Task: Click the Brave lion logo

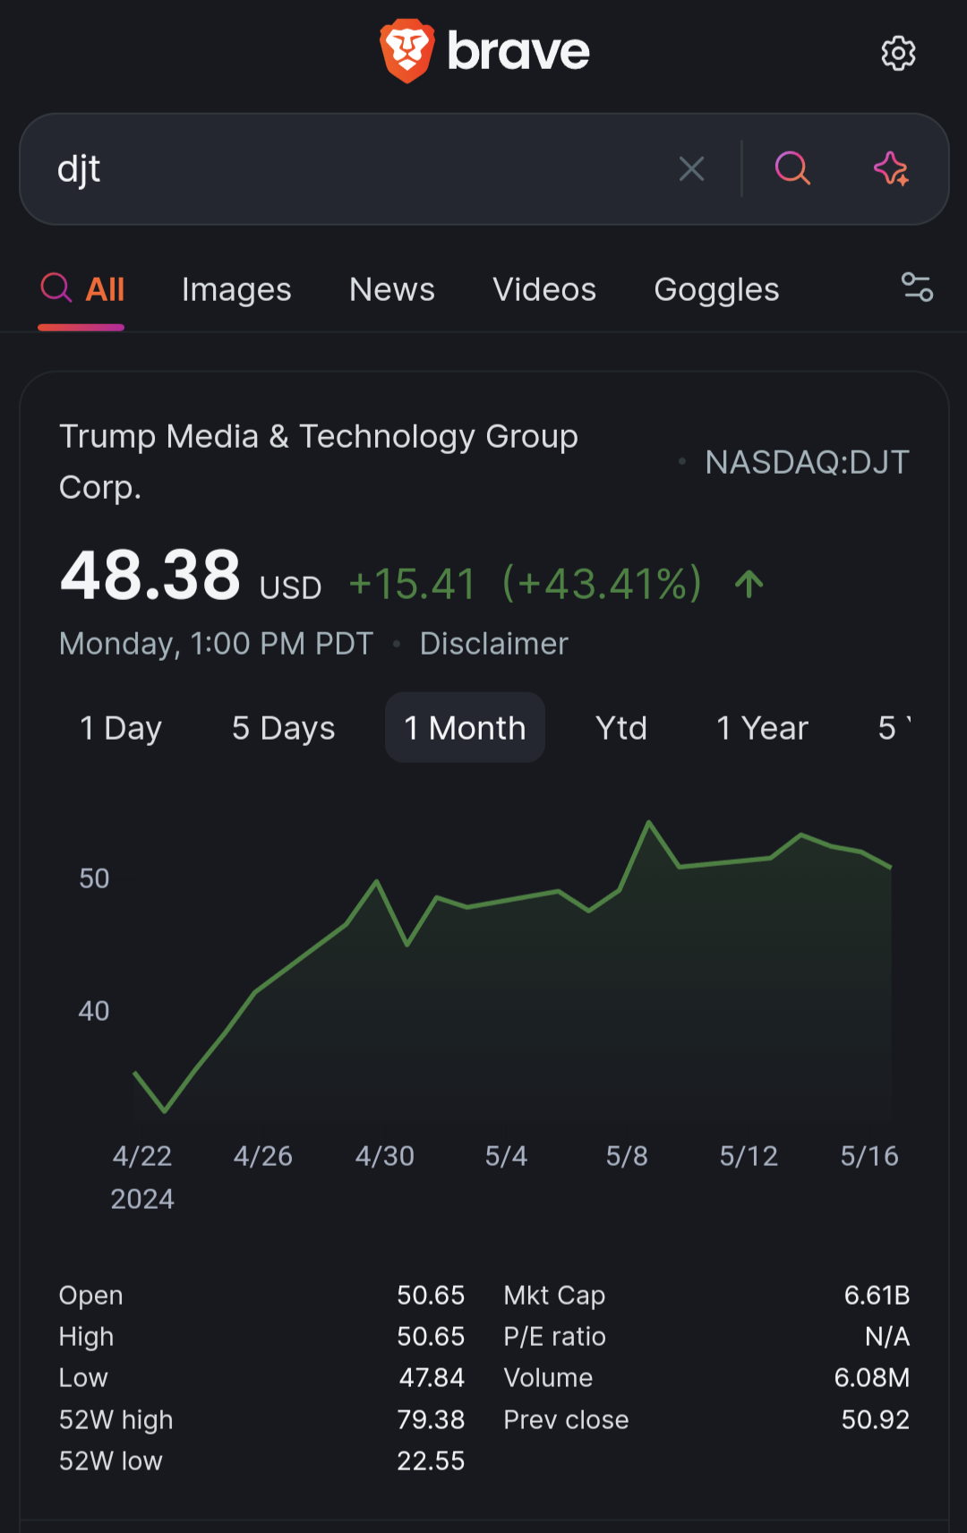Action: (x=407, y=51)
